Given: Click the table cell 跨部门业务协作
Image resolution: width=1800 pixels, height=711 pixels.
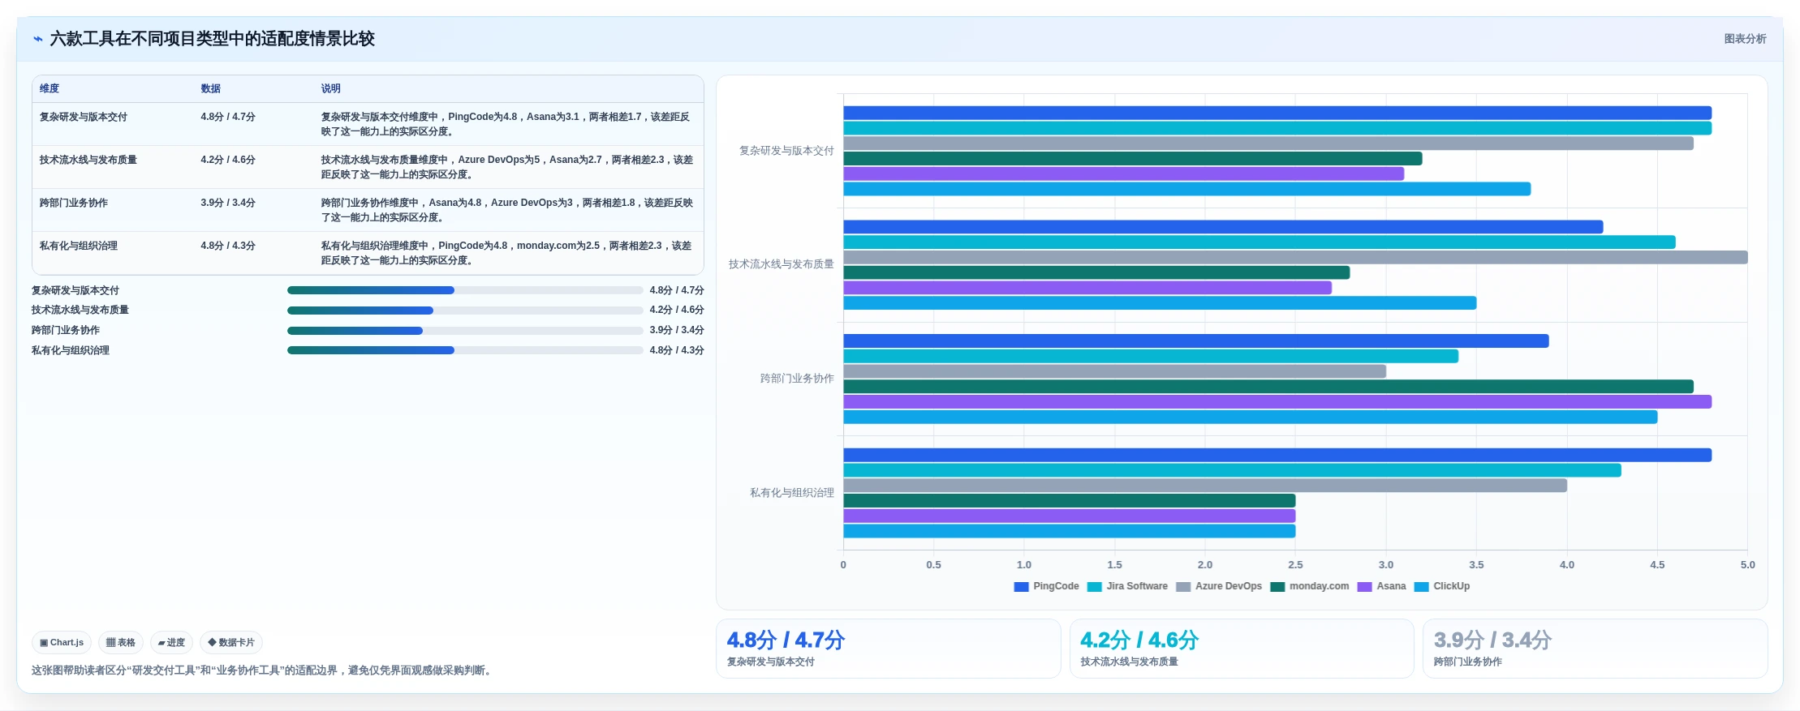Looking at the screenshot, I should [74, 203].
